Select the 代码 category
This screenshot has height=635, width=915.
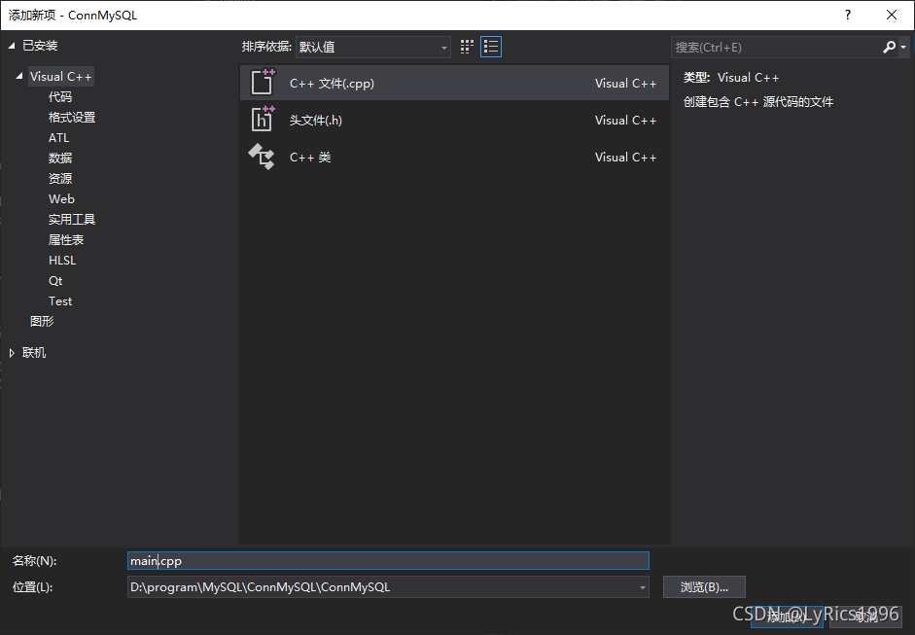(60, 97)
